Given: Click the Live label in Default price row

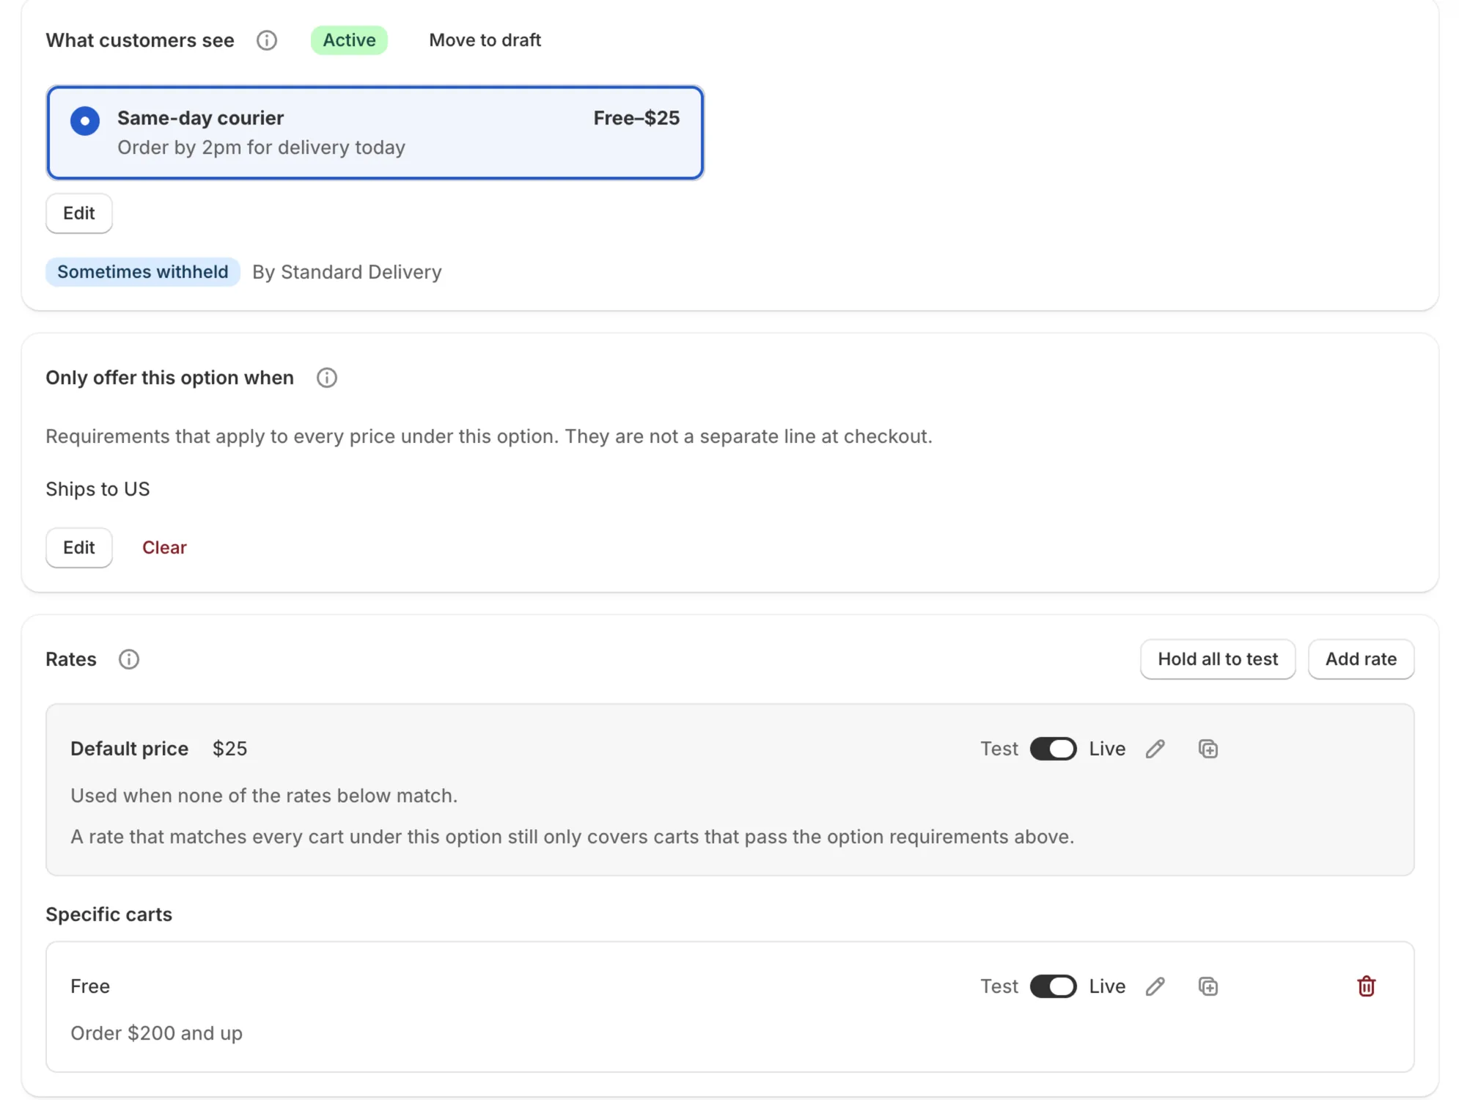Looking at the screenshot, I should [1107, 749].
